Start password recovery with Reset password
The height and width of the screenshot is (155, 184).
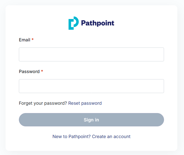[x=85, y=103]
